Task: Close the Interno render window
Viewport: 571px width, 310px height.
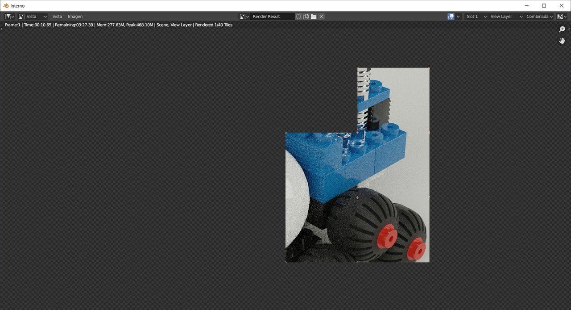Action: [x=562, y=6]
